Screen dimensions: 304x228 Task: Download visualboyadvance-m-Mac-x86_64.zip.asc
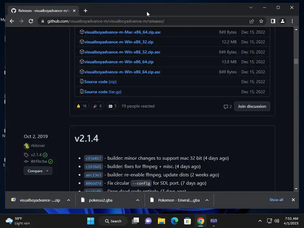123,32
